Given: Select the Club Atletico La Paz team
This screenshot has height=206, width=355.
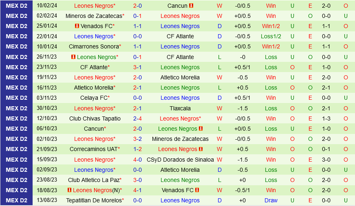Looking at the screenshot, I should click(x=94, y=180).
